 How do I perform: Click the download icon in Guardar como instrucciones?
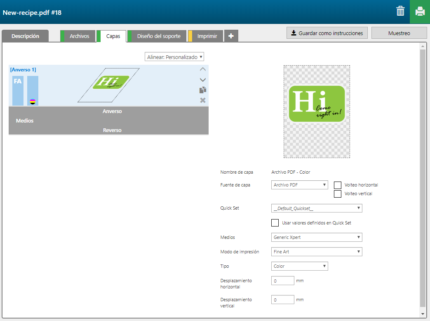pos(294,33)
